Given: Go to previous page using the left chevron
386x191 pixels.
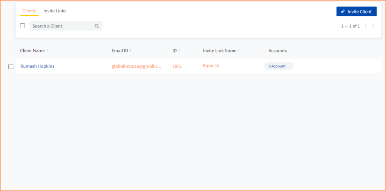Looking at the screenshot, I should (x=366, y=26).
